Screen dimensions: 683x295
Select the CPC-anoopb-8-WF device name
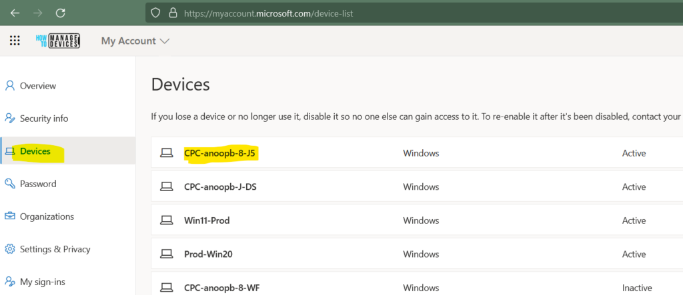pos(222,288)
